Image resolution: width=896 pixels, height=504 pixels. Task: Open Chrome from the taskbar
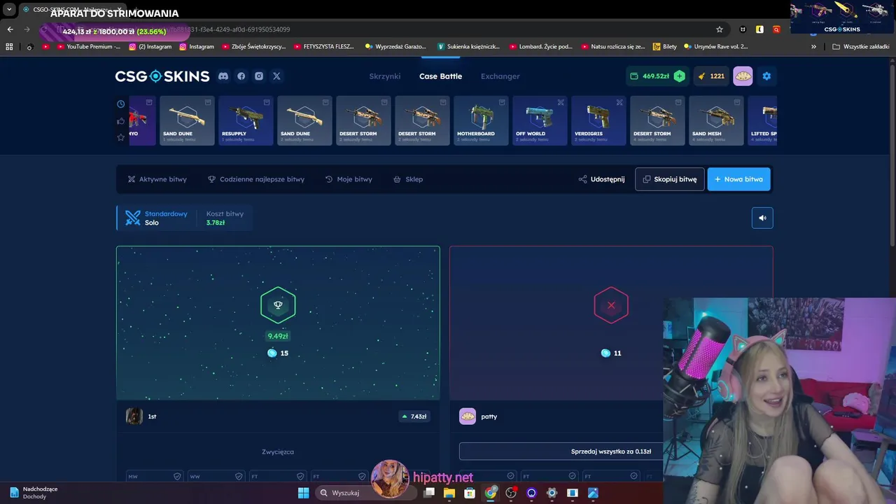[491, 493]
